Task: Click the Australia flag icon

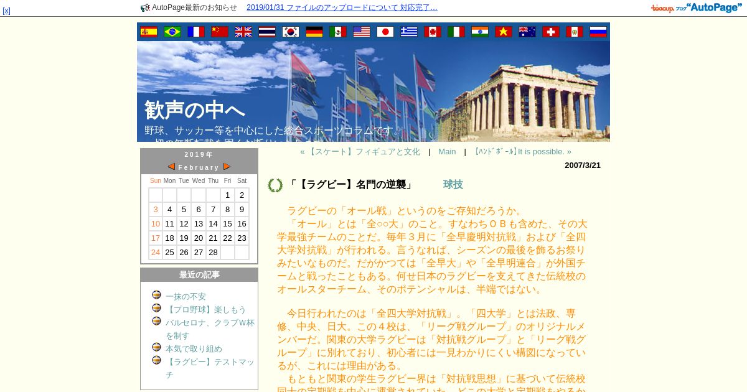Action: [x=527, y=32]
